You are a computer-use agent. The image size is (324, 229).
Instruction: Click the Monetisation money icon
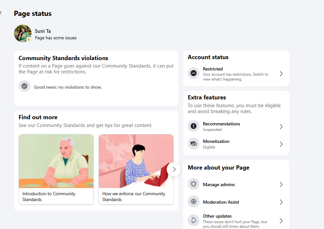pyautogui.click(x=194, y=144)
